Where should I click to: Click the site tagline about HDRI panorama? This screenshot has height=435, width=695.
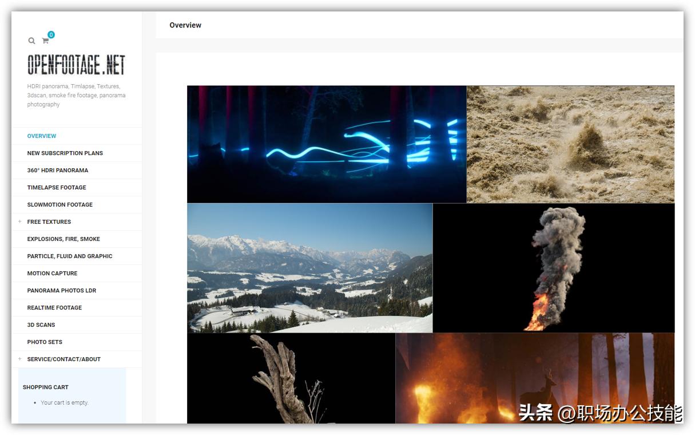[x=76, y=96]
